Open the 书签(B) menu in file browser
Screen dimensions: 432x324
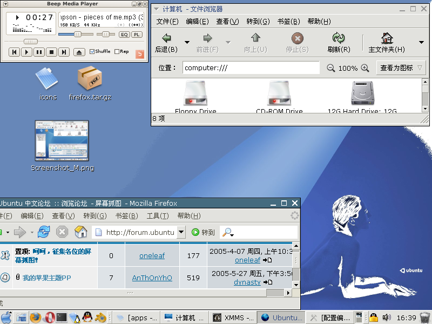coord(289,22)
